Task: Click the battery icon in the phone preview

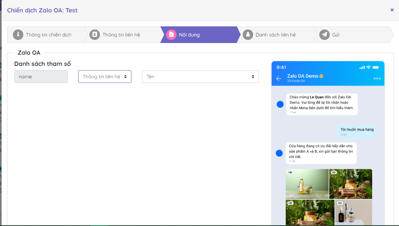Action: click(376, 67)
